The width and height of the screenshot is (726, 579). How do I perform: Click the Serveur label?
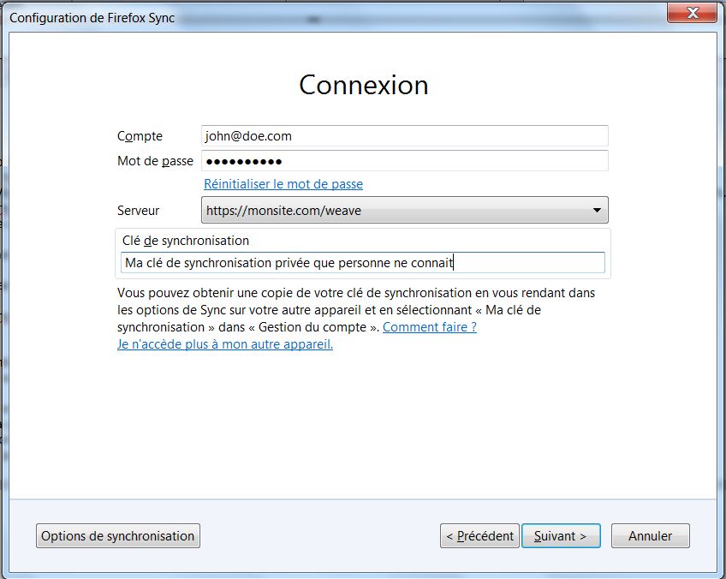pos(139,211)
